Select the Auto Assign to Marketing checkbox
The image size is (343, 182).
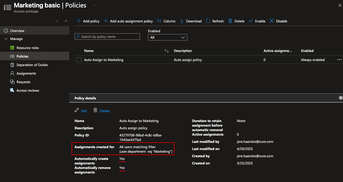tap(79, 60)
